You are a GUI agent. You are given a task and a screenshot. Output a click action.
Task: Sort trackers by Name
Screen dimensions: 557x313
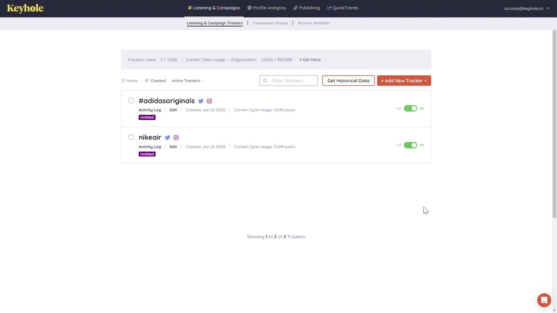coord(129,80)
